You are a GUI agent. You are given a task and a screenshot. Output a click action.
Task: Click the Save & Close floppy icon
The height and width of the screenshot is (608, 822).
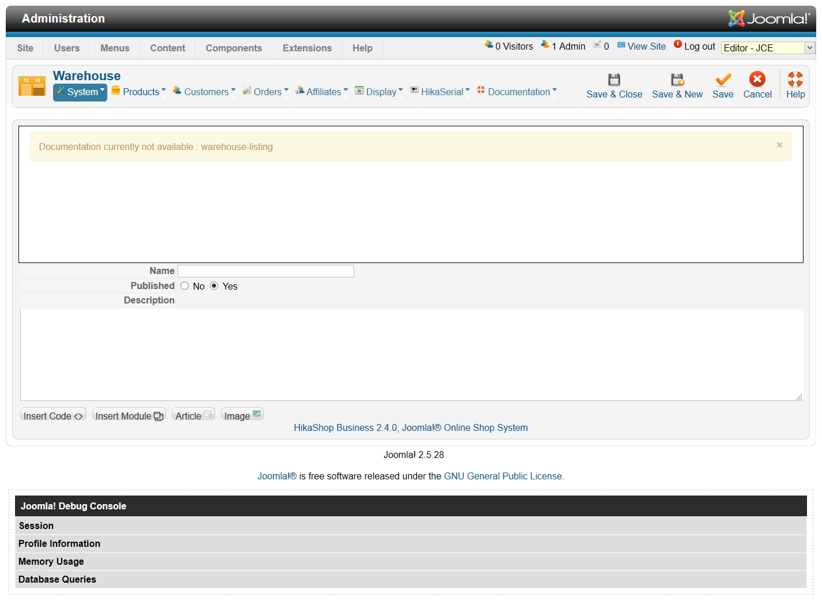click(614, 80)
